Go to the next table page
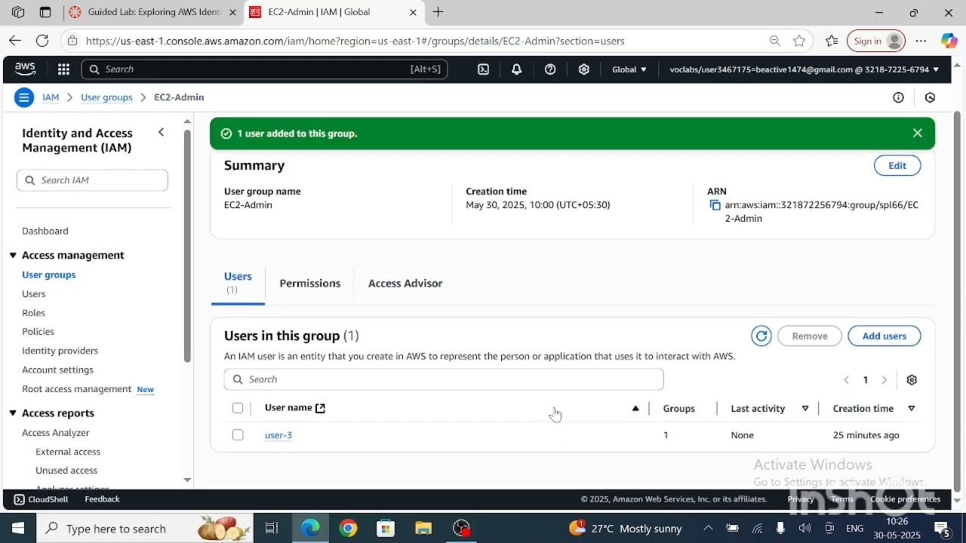 [884, 379]
